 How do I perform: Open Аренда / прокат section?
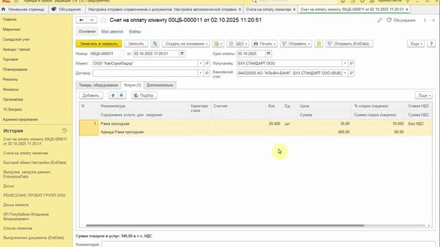16,49
